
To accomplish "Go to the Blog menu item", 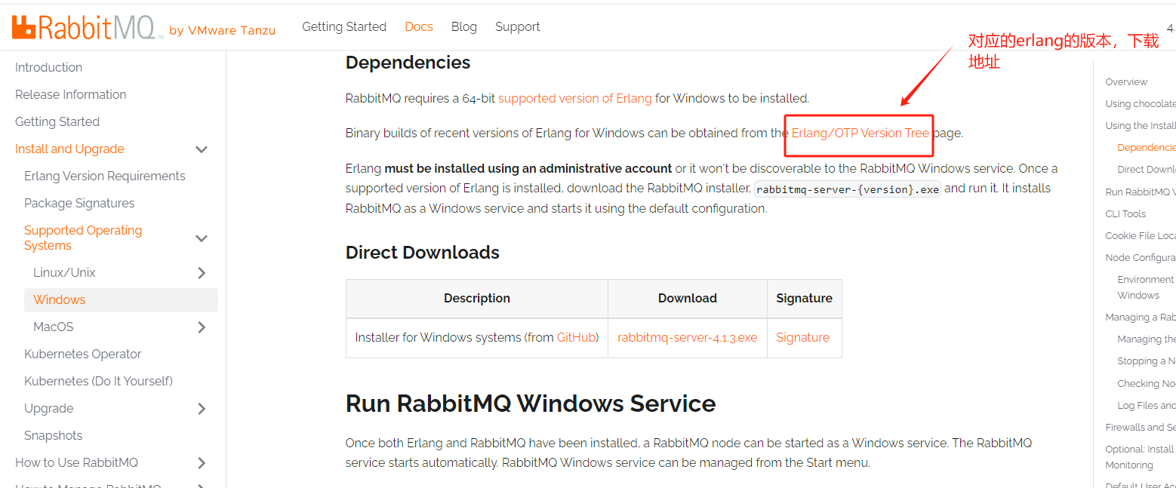I will [x=463, y=27].
